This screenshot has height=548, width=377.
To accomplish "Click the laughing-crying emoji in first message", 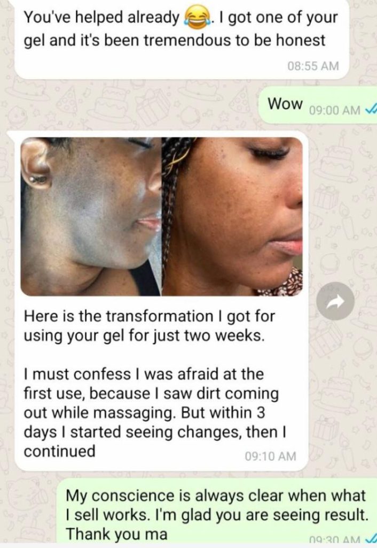I will pyautogui.click(x=195, y=18).
